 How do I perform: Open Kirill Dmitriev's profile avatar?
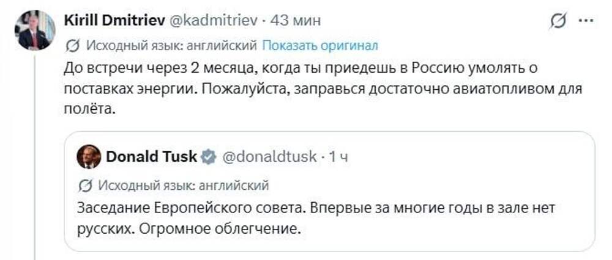(x=35, y=30)
